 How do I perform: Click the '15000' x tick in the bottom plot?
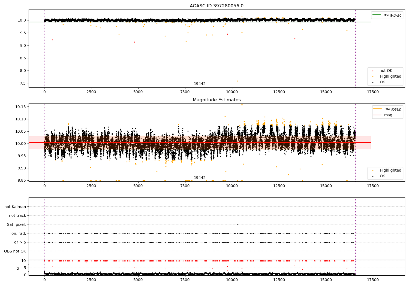click(326, 280)
